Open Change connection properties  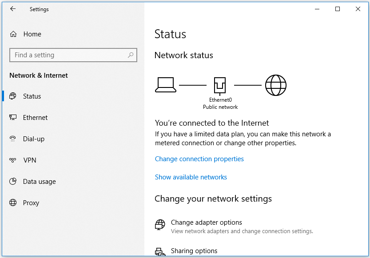coord(199,159)
